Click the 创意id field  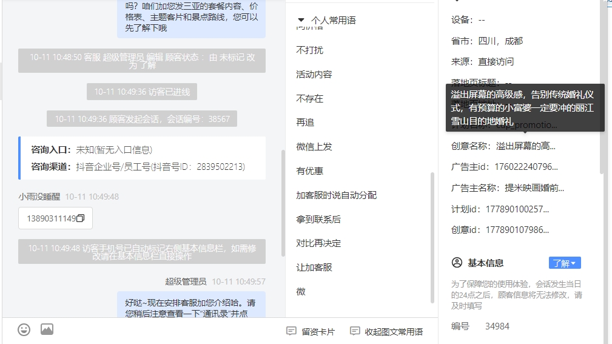[500, 229]
